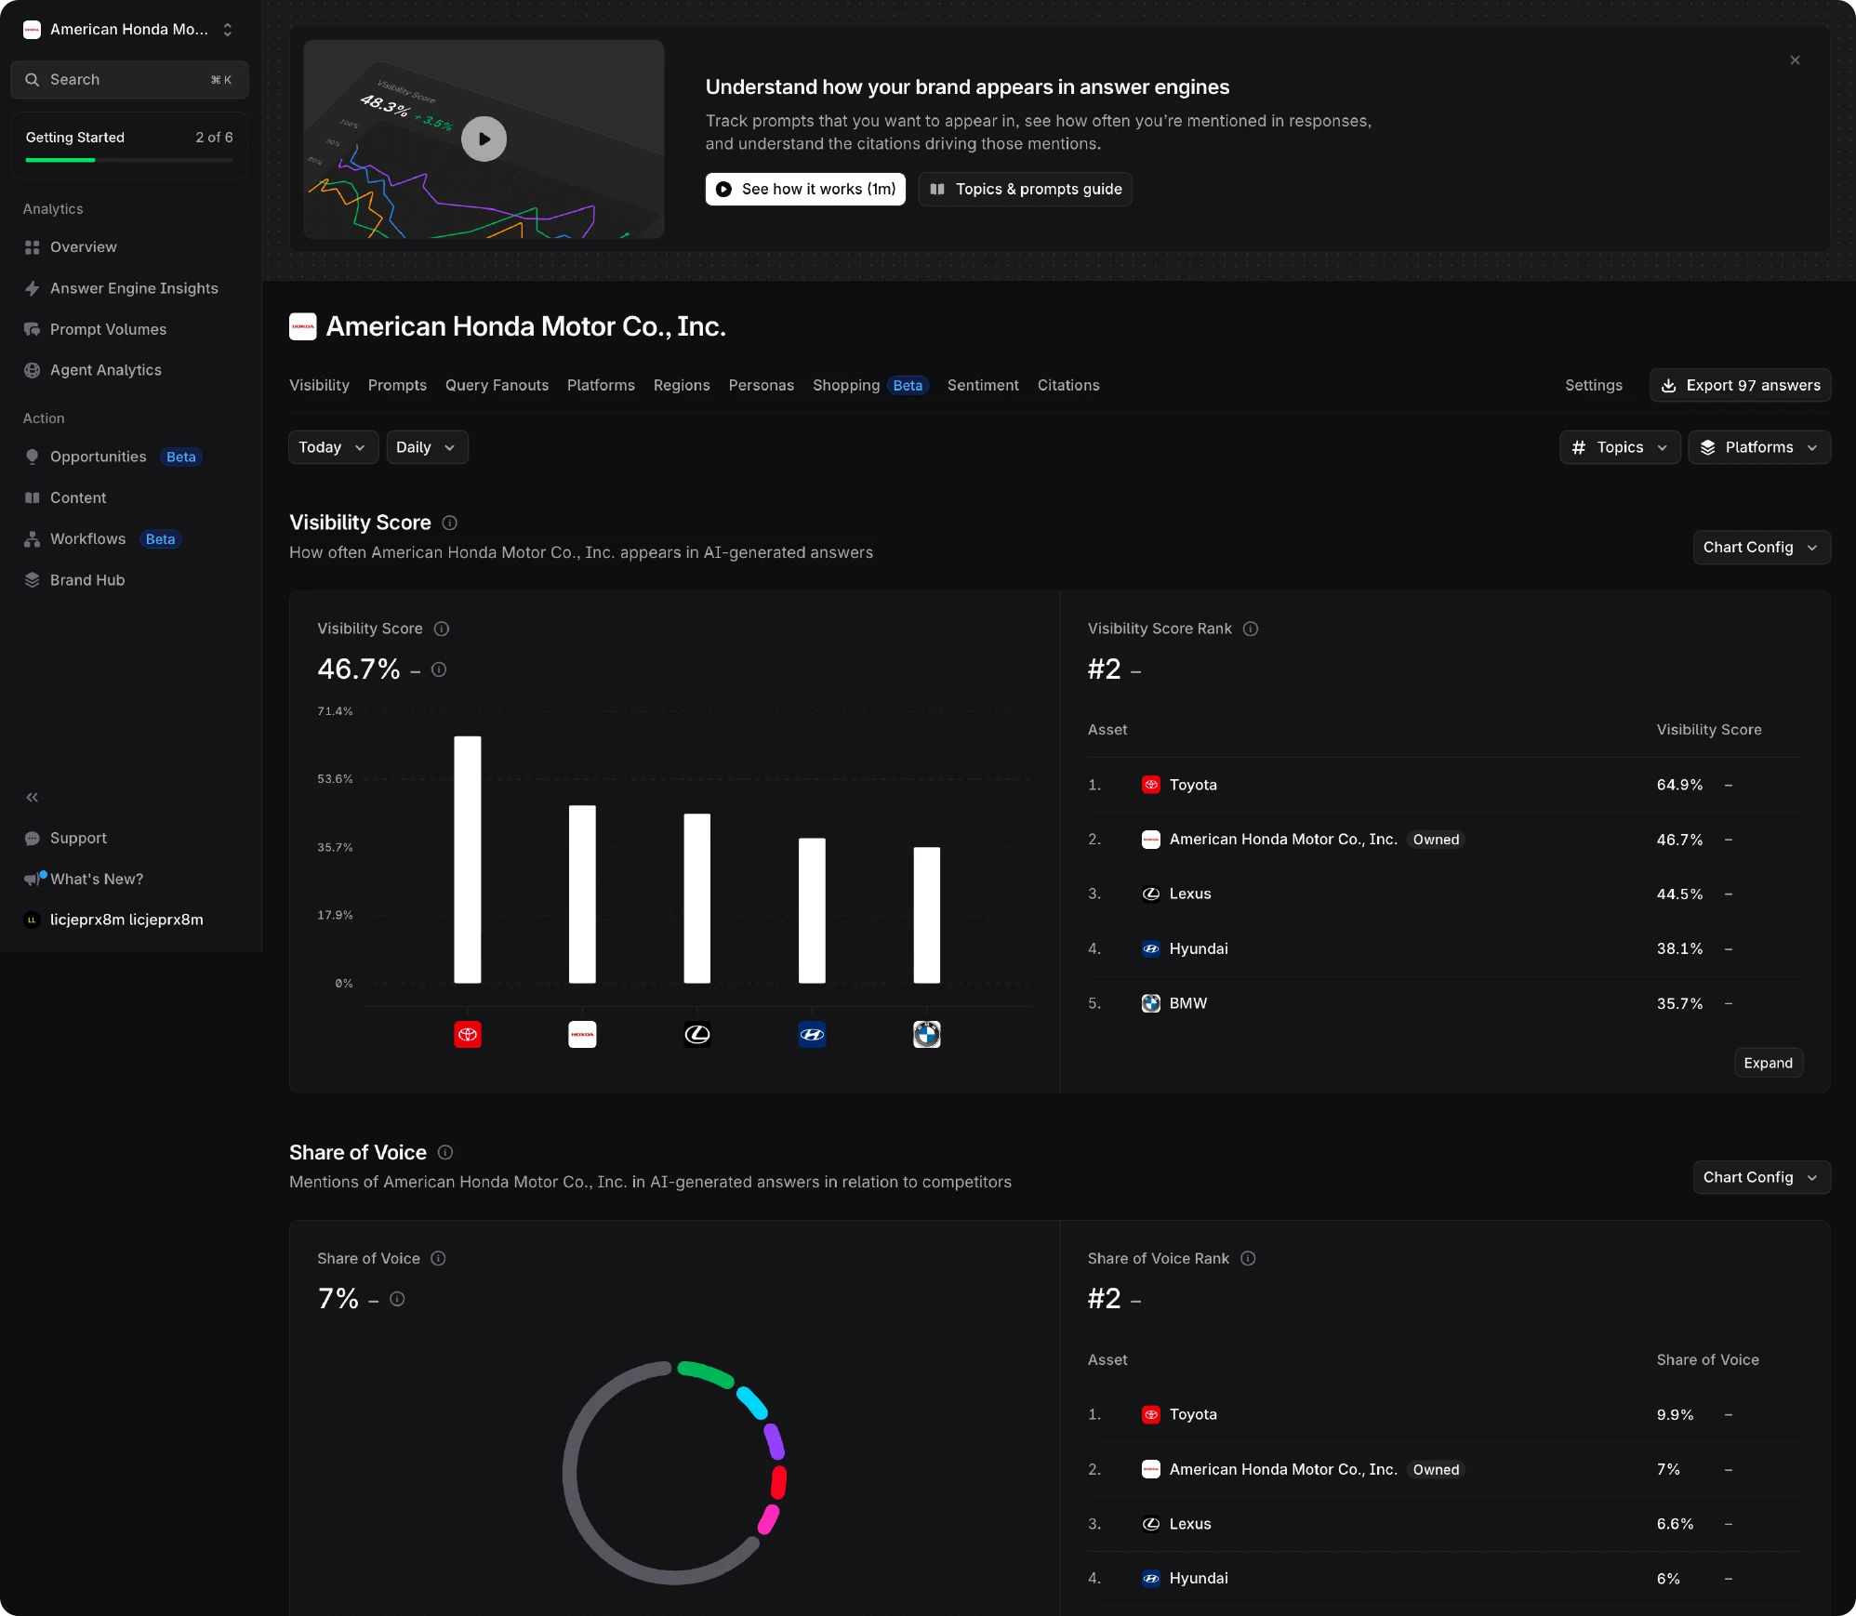Image resolution: width=1856 pixels, height=1616 pixels.
Task: Click the Owned badge in visibility rank table
Action: point(1436,840)
